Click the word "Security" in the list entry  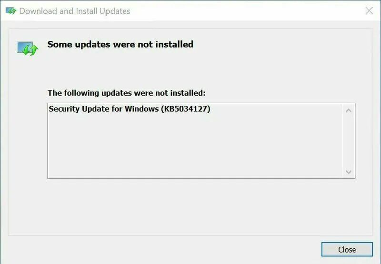[x=64, y=109]
